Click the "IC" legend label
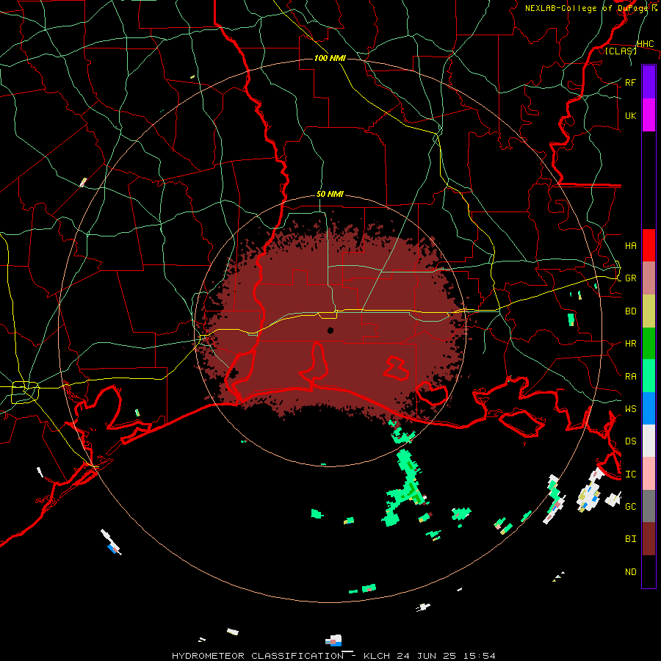 pos(630,474)
